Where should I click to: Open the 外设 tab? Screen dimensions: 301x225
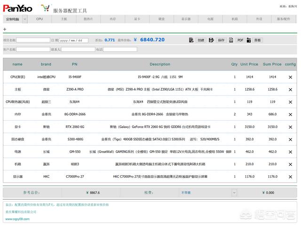(x=259, y=19)
